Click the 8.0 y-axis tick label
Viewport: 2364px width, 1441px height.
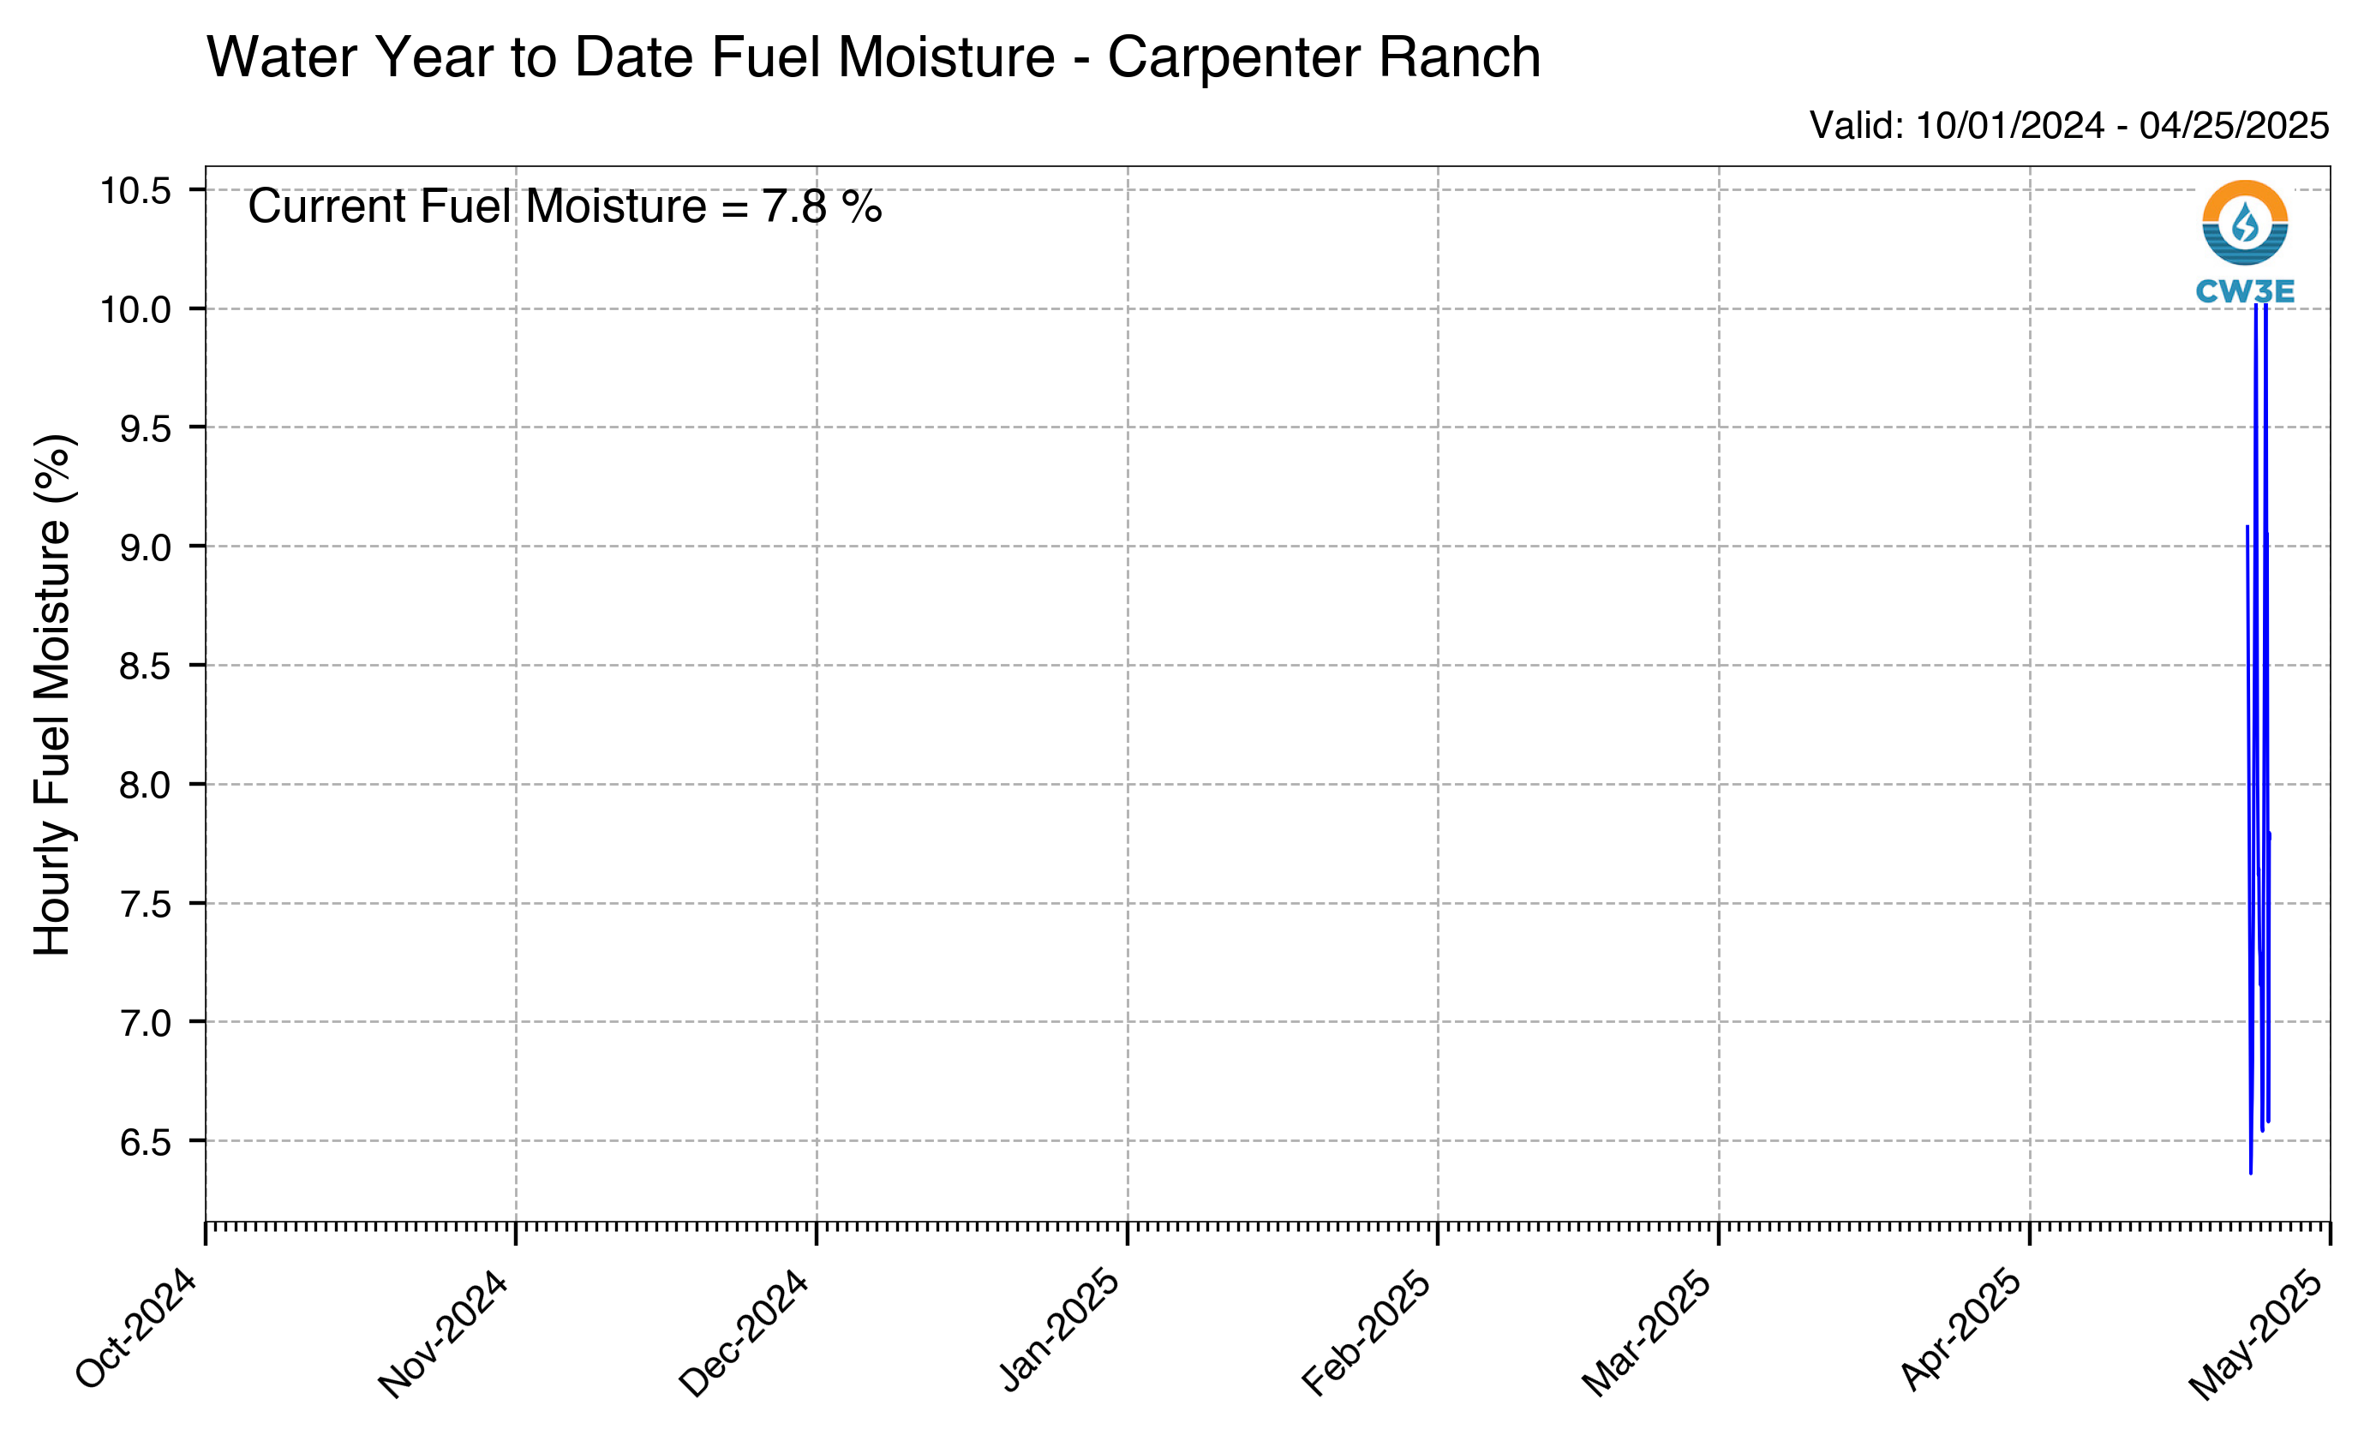pos(145,786)
